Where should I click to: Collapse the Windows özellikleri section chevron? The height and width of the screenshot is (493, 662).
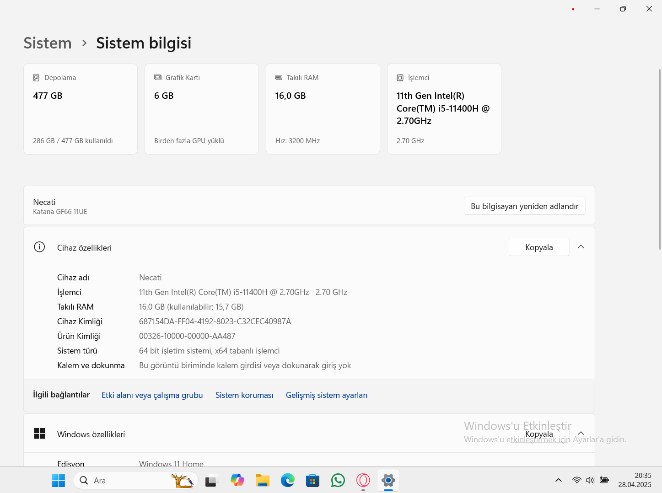(581, 434)
